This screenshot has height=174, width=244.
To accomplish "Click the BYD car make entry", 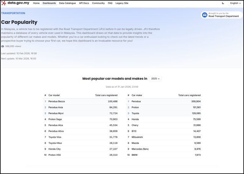I will point(134,131).
